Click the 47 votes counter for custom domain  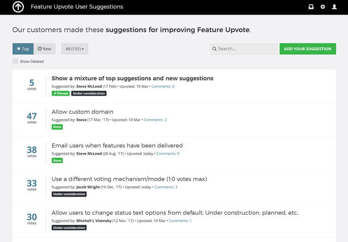click(x=32, y=118)
